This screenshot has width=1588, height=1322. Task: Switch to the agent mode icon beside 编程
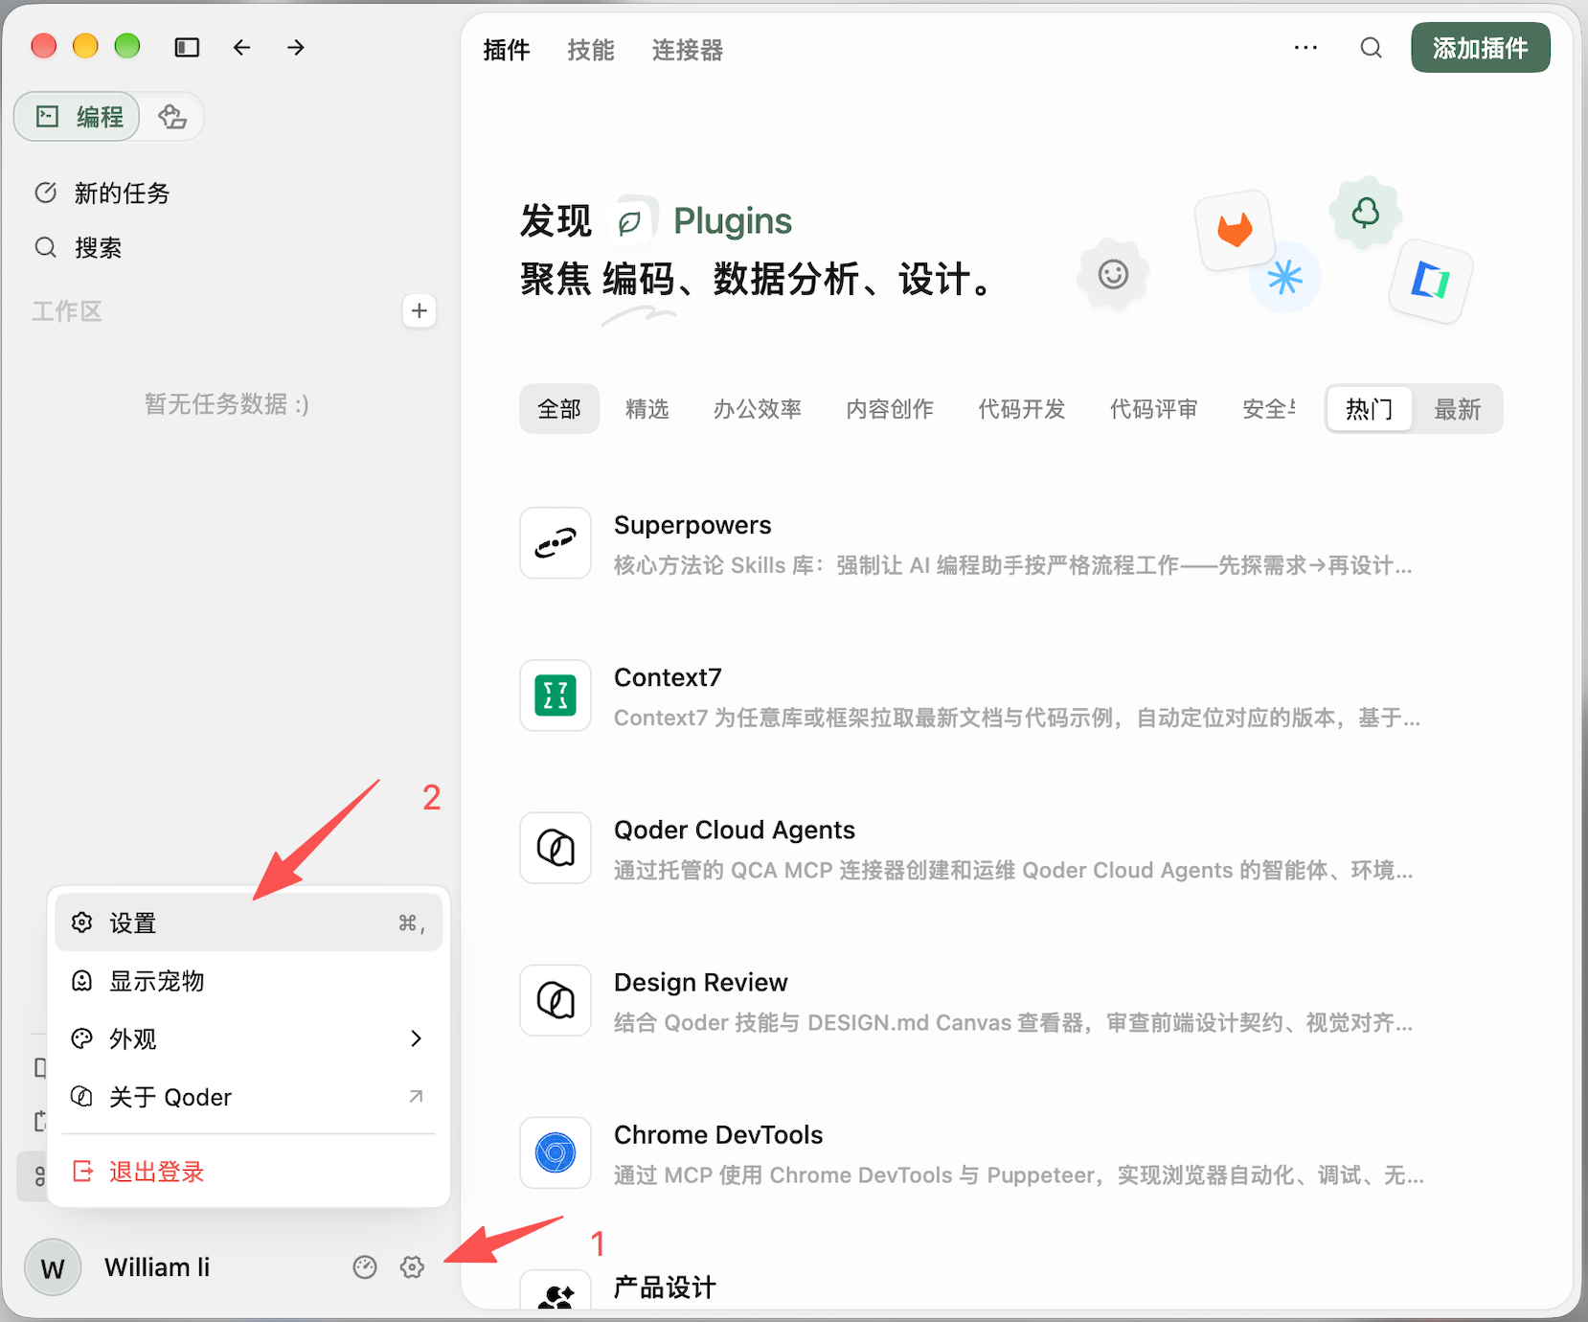click(172, 117)
